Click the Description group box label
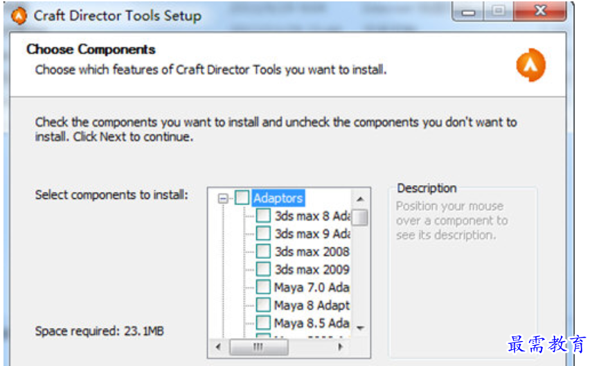The height and width of the screenshot is (366, 592). (x=427, y=188)
